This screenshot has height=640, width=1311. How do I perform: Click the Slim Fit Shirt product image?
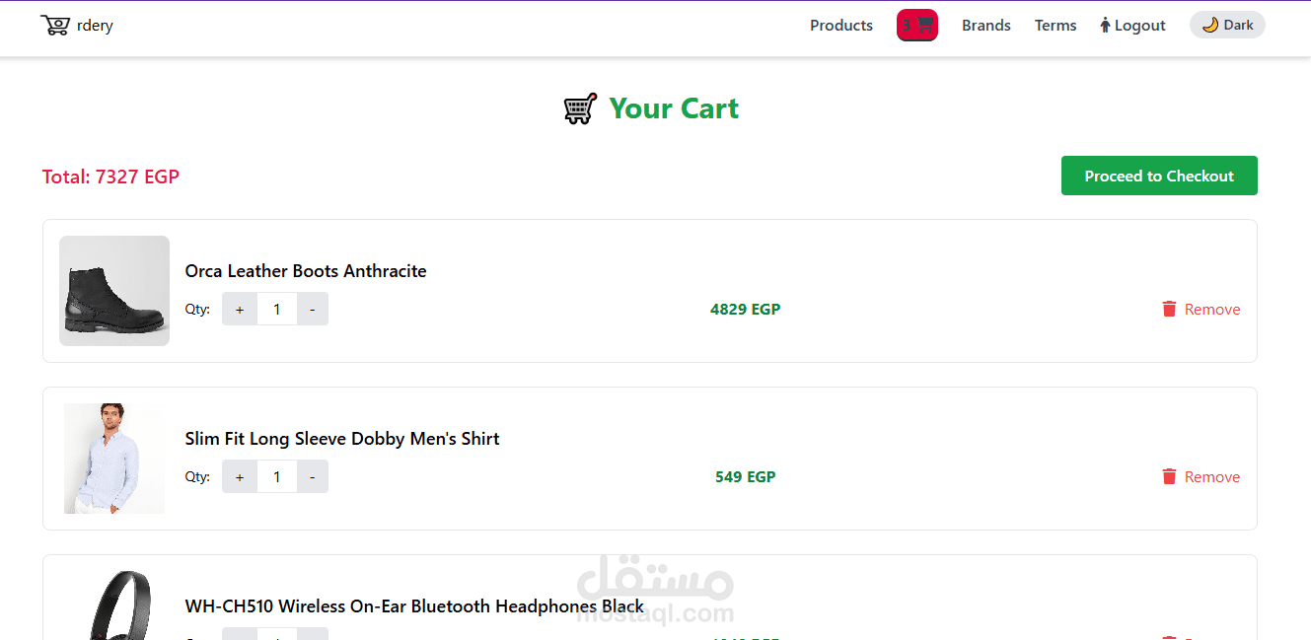(114, 459)
